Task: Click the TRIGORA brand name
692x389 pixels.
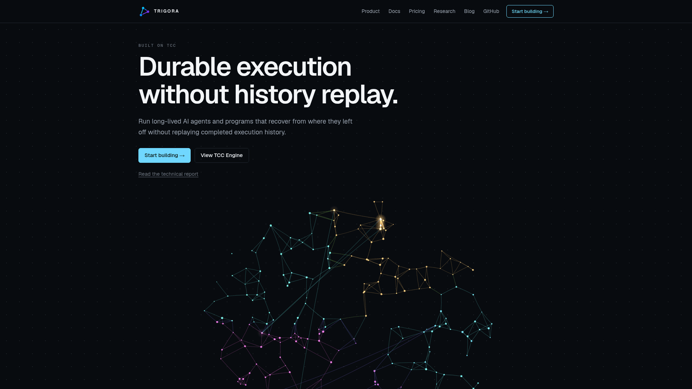Action: click(x=166, y=11)
